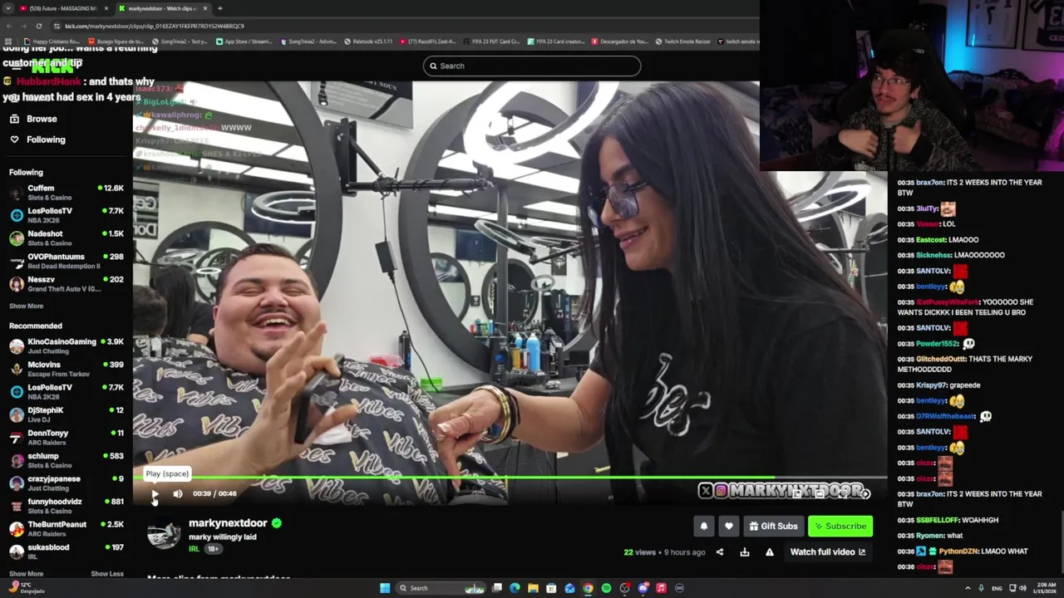Open markynextdoor channel name link

tap(228, 523)
